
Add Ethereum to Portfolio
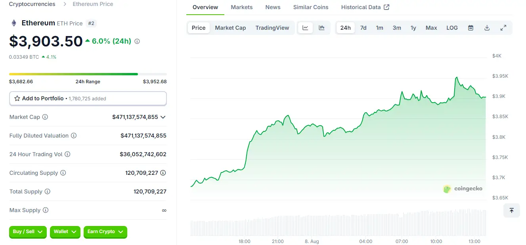click(x=88, y=98)
